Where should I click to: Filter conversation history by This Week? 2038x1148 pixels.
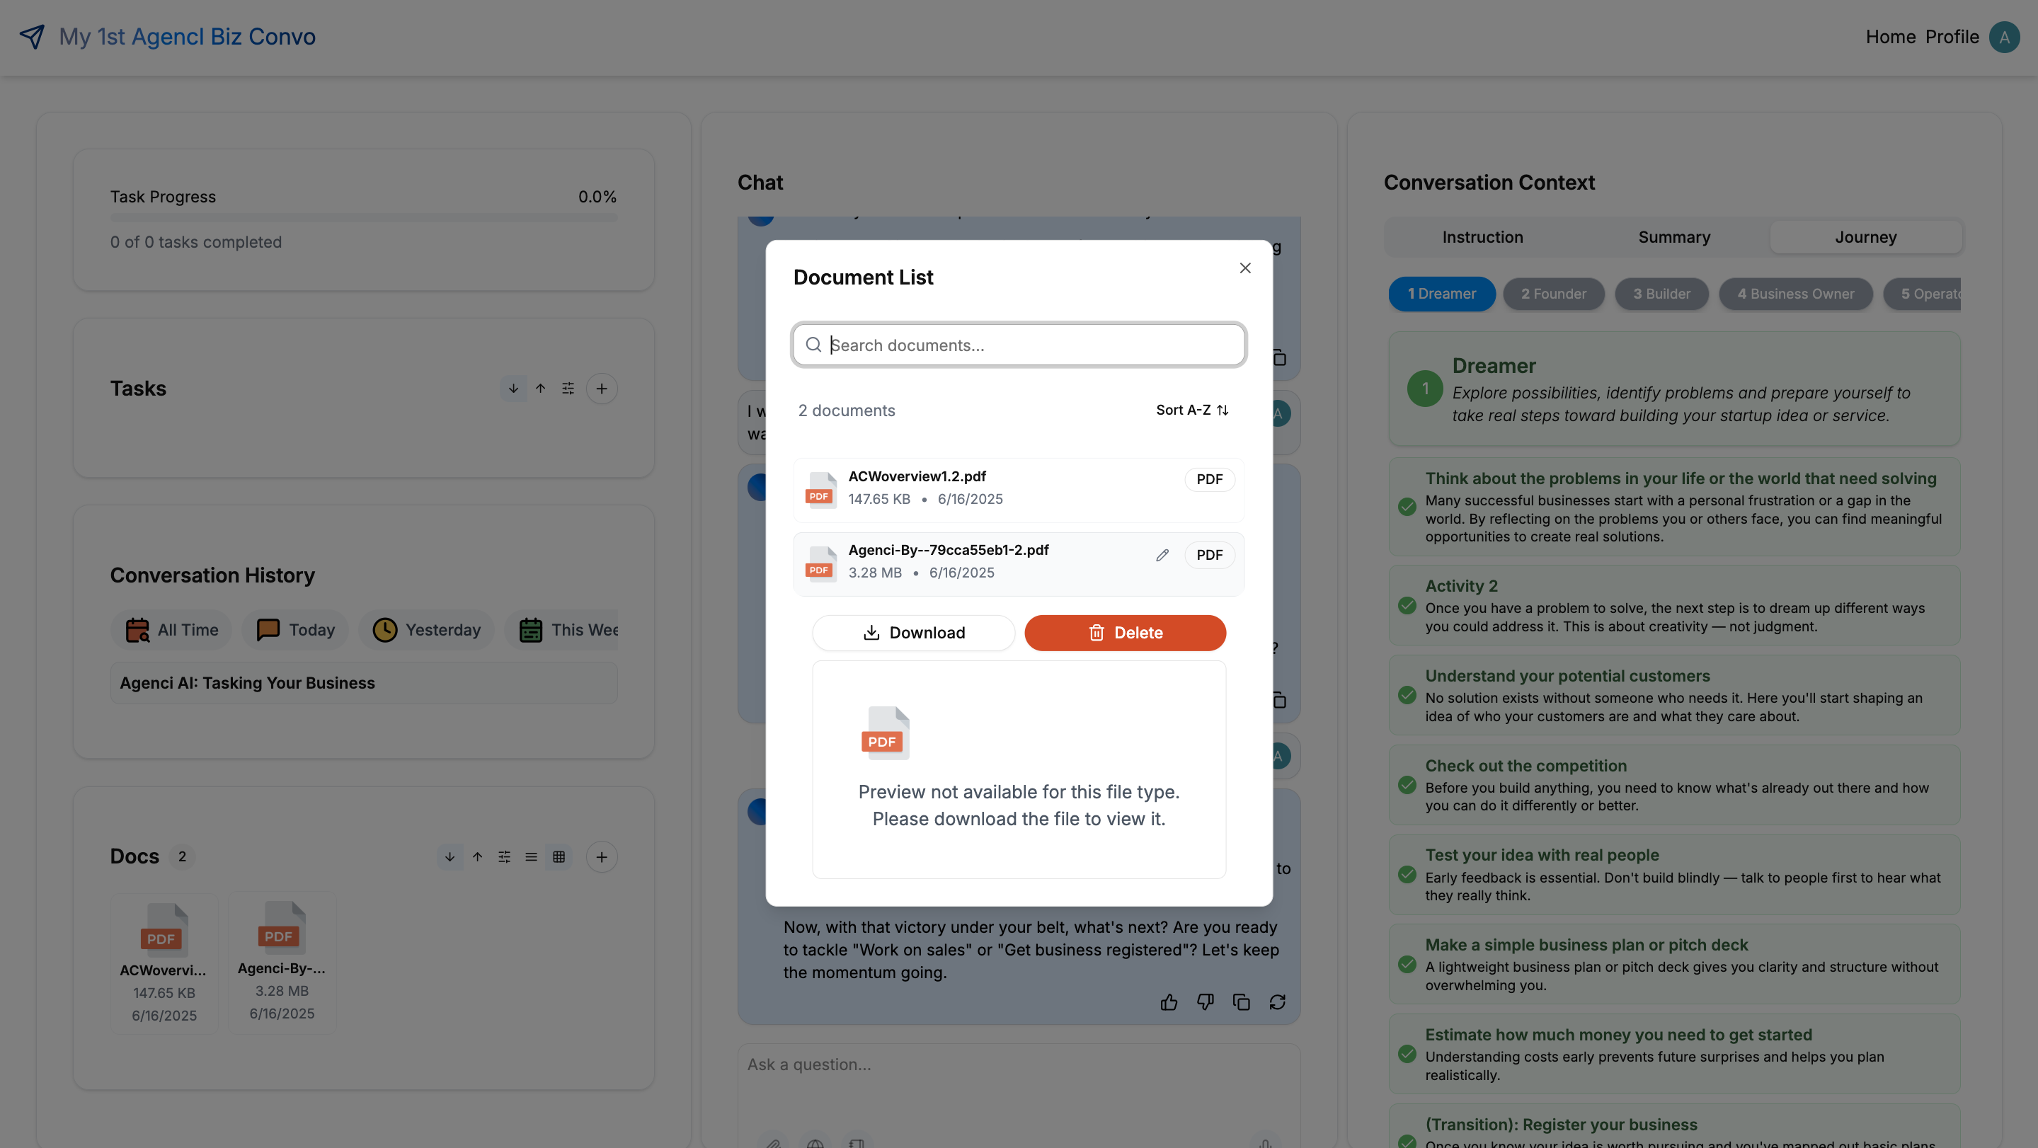click(562, 630)
